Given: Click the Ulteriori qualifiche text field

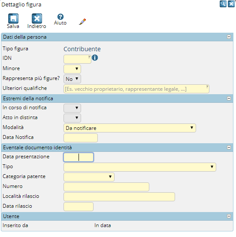Looking at the screenshot, I should point(136,89).
